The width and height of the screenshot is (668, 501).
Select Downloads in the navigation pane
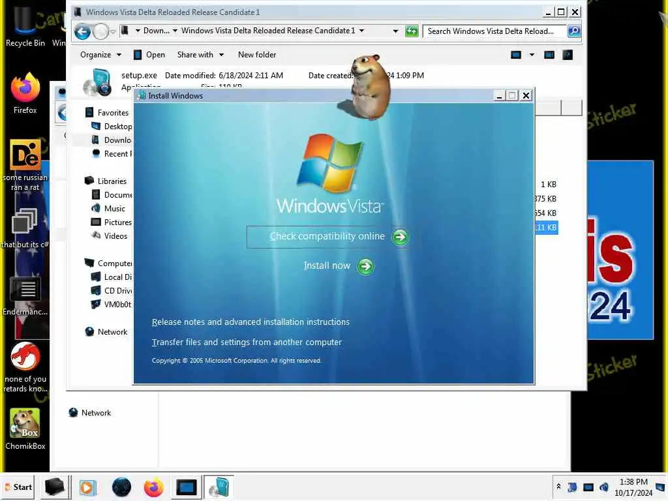point(112,140)
